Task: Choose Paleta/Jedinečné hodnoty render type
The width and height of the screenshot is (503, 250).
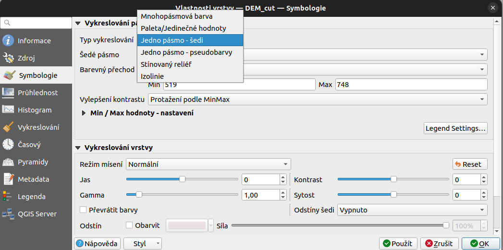Action: 190,28
